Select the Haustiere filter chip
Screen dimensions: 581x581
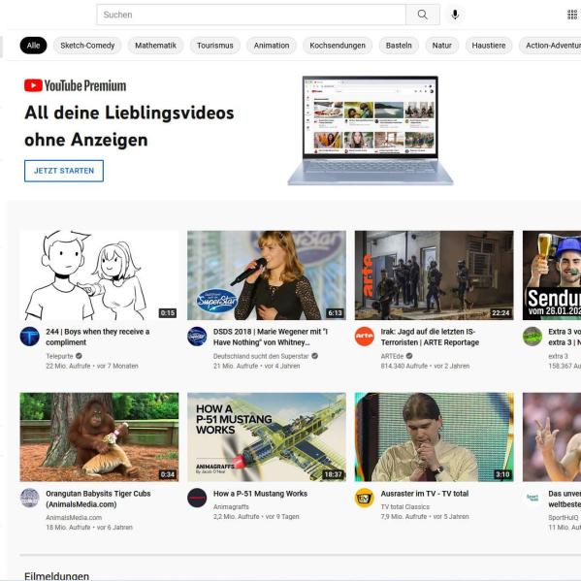(x=489, y=46)
